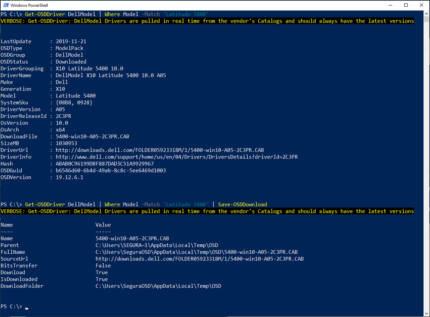The image size is (430, 317).
Task: Click BitsTransfer value 'False'
Action: pos(103,265)
